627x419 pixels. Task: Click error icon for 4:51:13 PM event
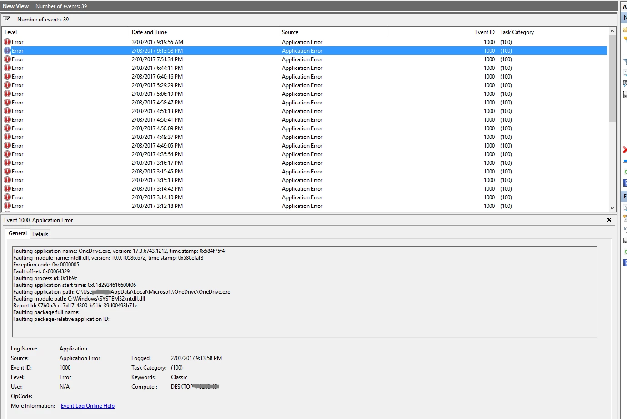coord(7,111)
